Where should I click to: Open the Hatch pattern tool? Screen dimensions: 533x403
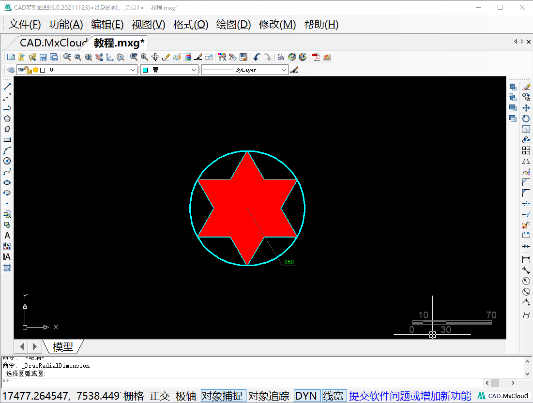coord(7,268)
